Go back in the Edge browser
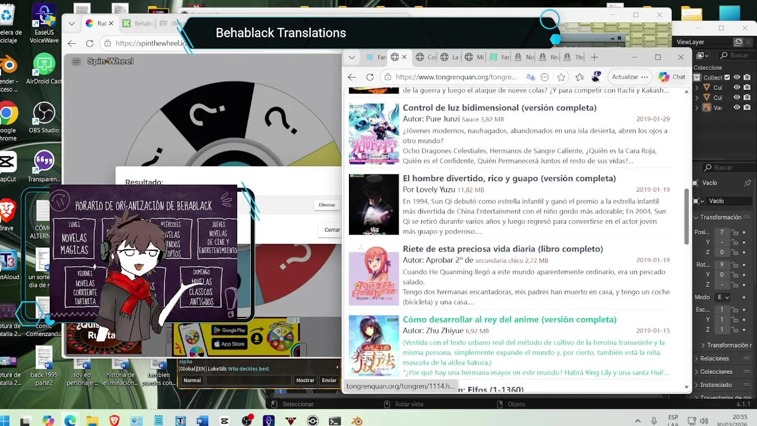 pos(352,77)
